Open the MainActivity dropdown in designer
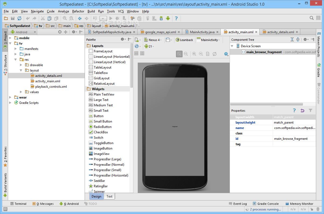The image size is (324, 214). click(x=208, y=40)
